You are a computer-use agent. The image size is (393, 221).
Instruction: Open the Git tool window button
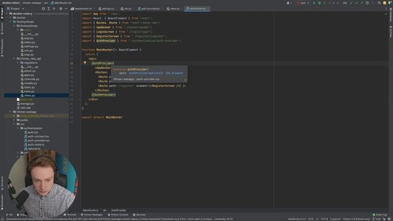[x=9, y=215]
